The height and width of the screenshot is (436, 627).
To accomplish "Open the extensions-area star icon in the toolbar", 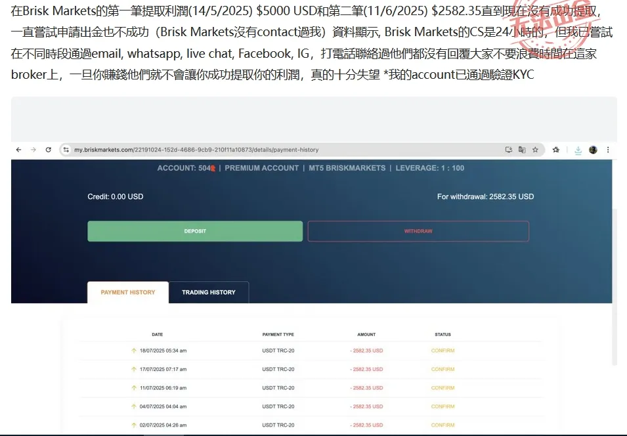I will pyautogui.click(x=556, y=150).
